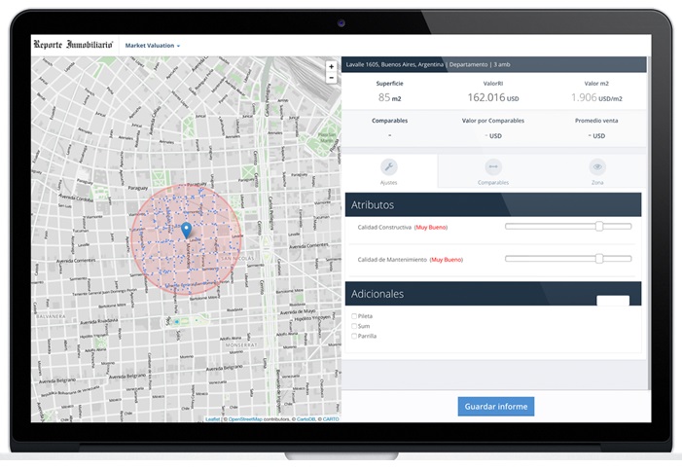This screenshot has height=469, width=682.
Task: Enable the Pileta checkbox
Action: 353,316
